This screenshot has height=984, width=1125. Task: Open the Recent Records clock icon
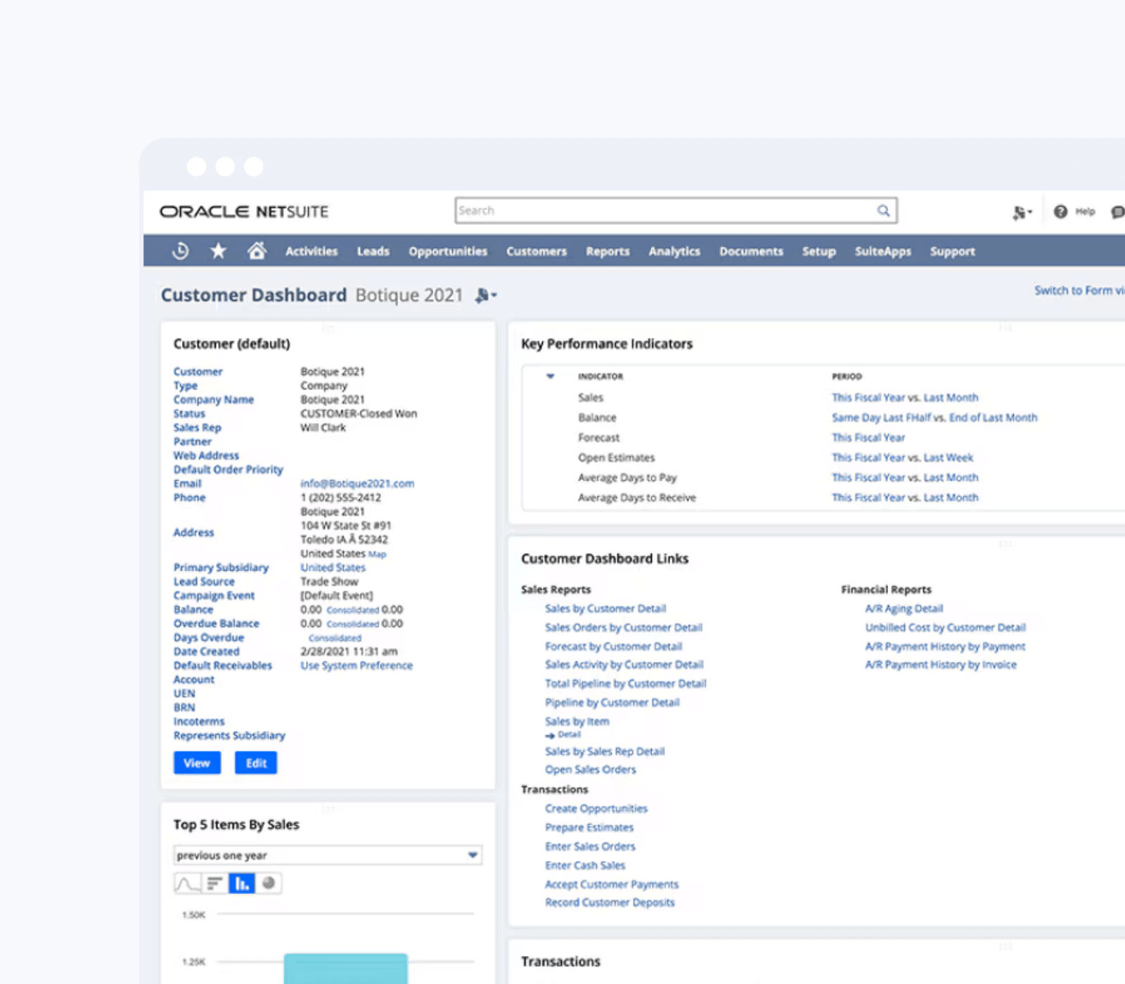[181, 251]
